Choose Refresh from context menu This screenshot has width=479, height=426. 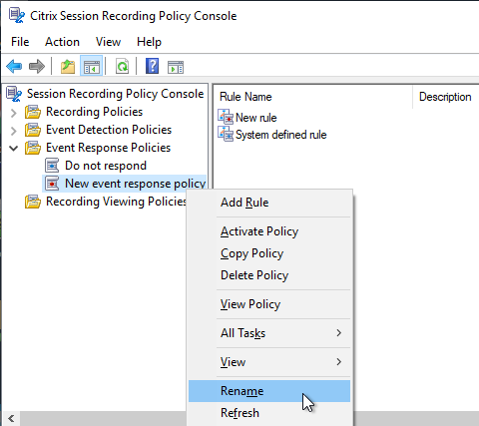pos(269,413)
